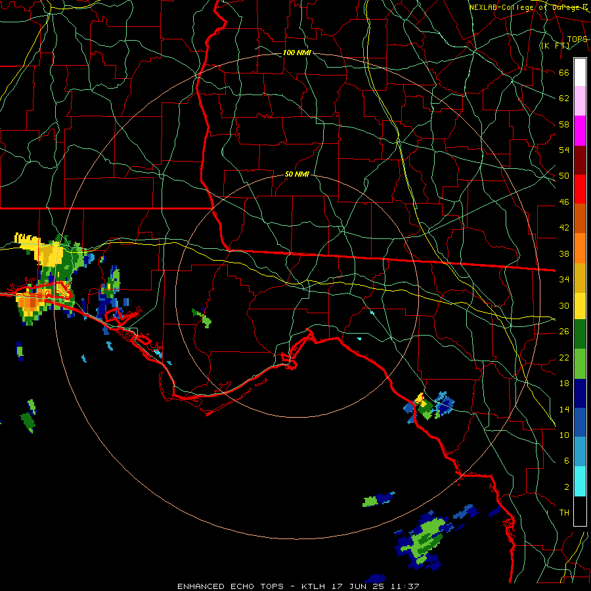Select the bright orange legend color band

click(580, 248)
